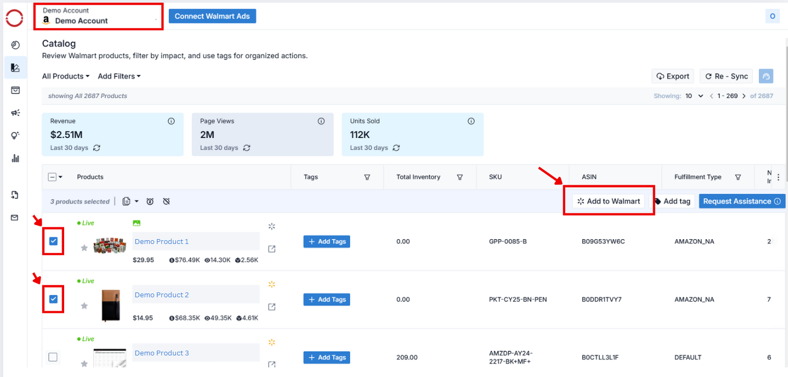Add Tags to Demo Product 2
This screenshot has width=788, height=377.
327,299
